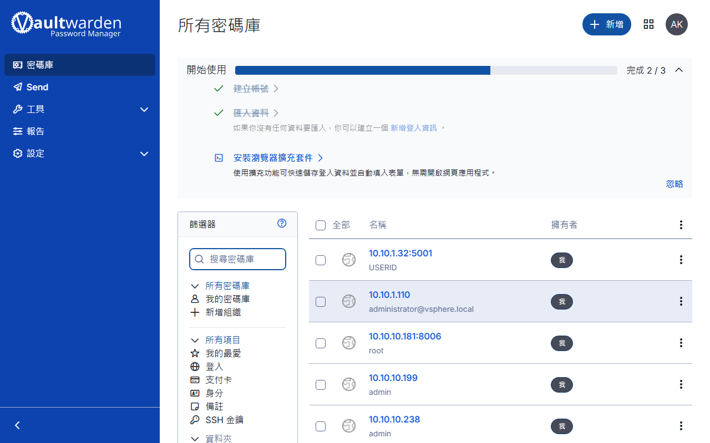This screenshot has width=710, height=443.
Task: Filter by 我的密碼庫
Action: click(x=227, y=299)
